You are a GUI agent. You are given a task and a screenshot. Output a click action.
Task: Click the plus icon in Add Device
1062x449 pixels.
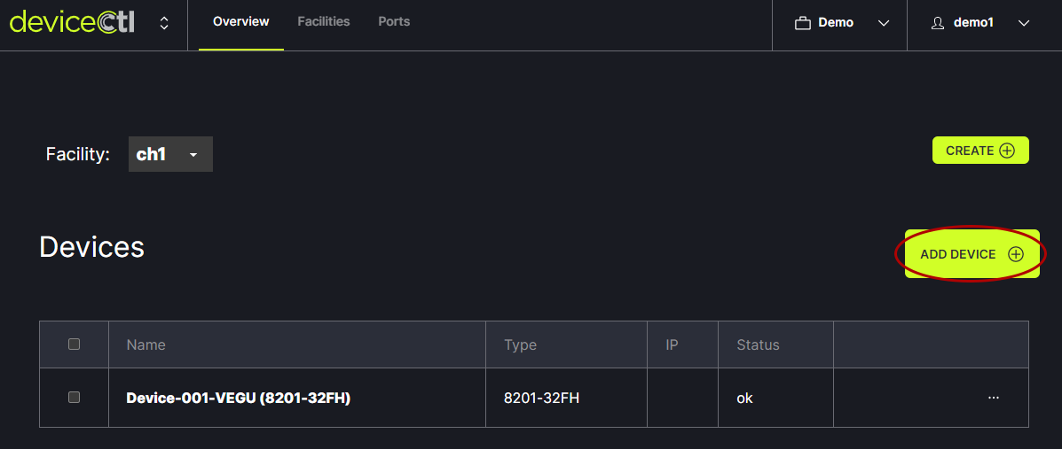tap(1016, 254)
